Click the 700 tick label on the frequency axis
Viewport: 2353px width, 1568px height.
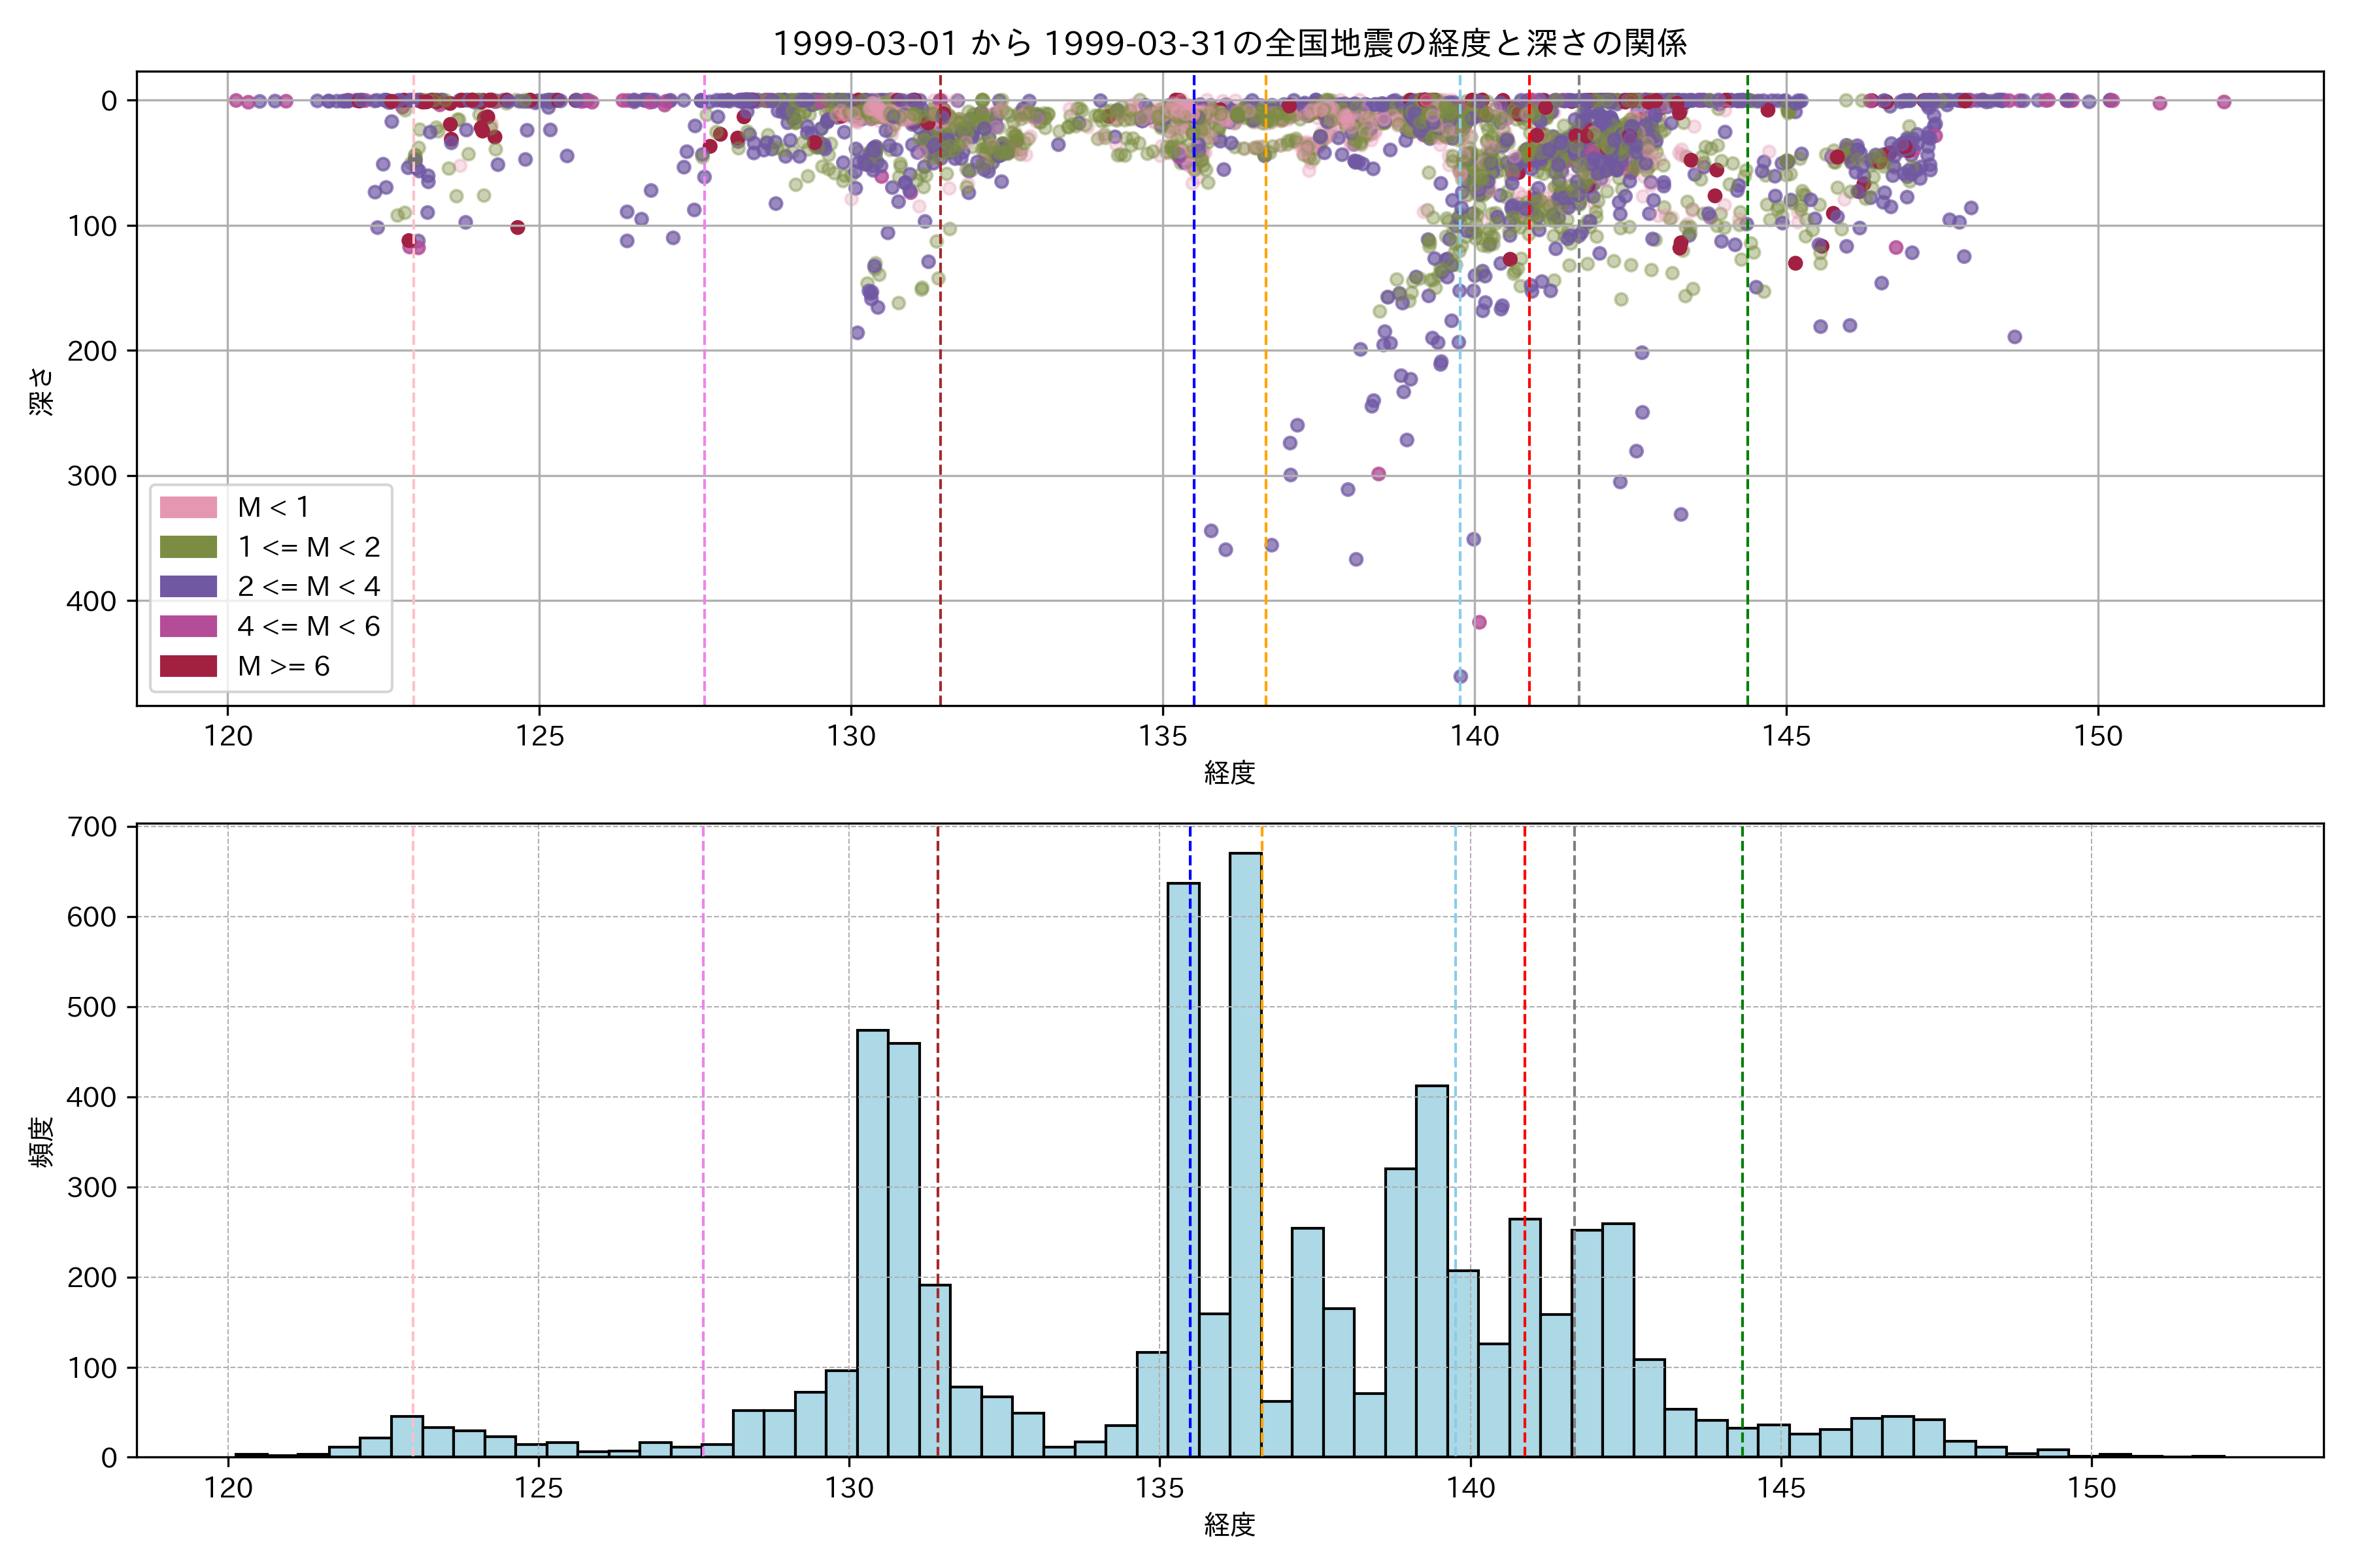92,827
